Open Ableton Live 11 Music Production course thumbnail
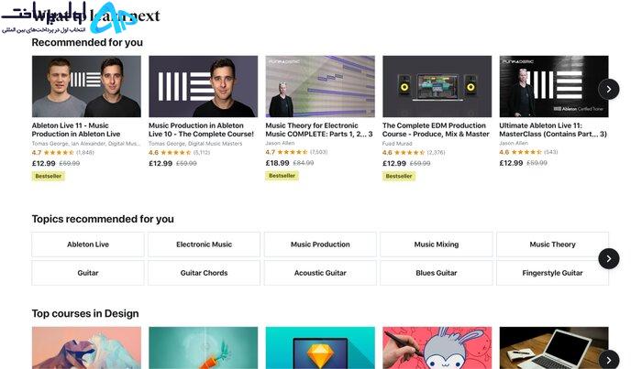Screen dimensions: 642x369 click(86, 87)
